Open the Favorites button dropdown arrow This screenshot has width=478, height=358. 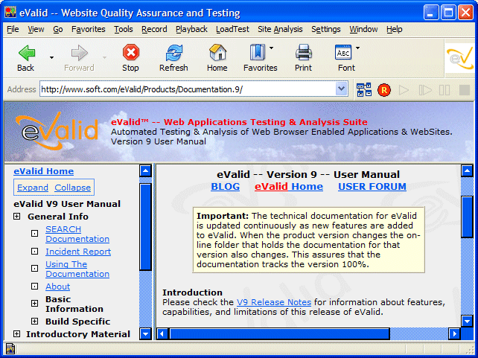click(x=271, y=48)
